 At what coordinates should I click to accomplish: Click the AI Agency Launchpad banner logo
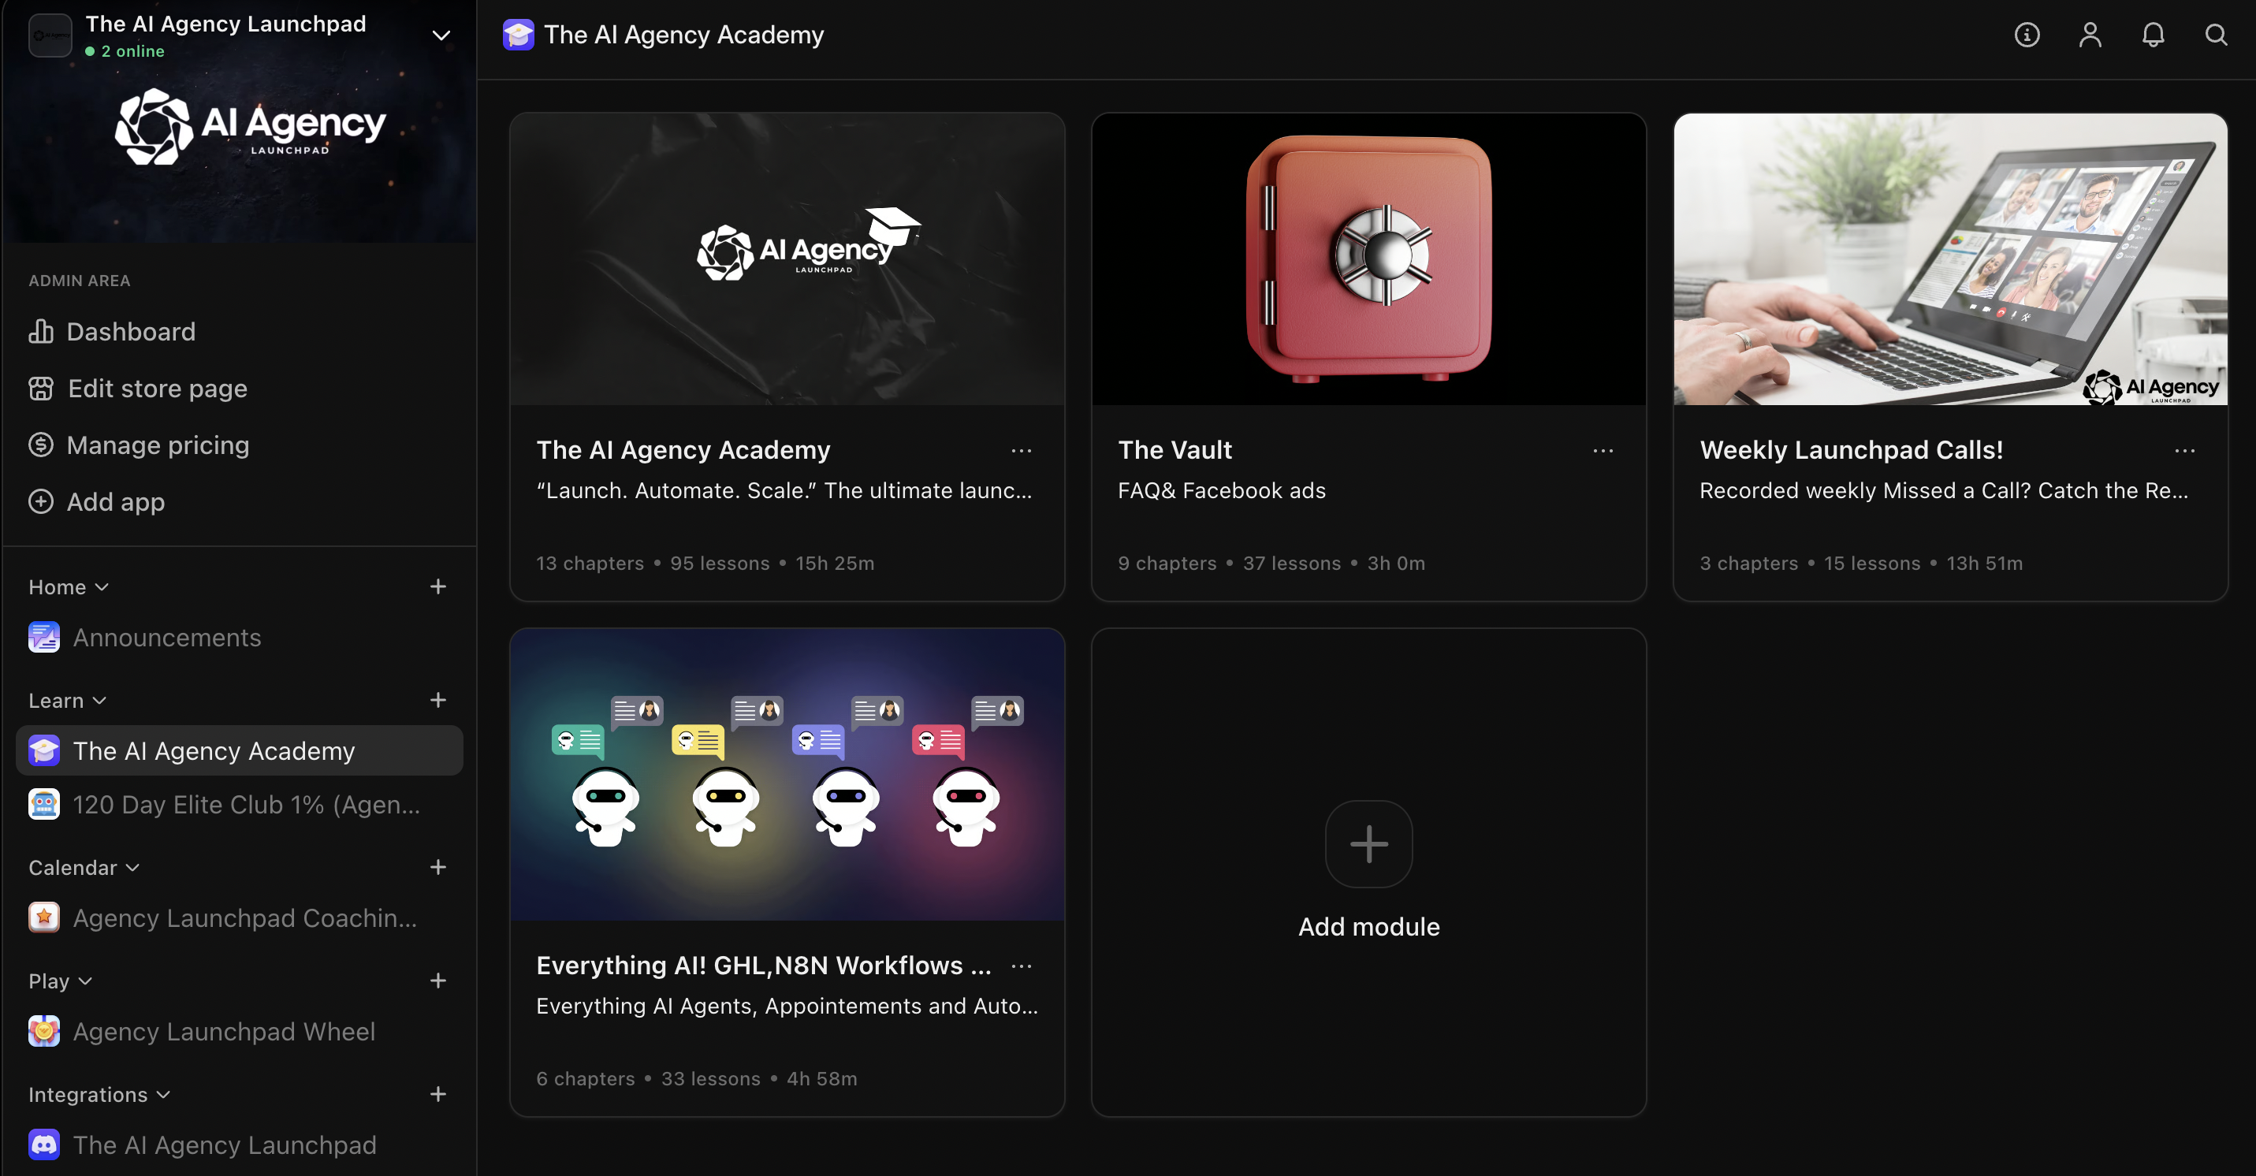[x=251, y=127]
